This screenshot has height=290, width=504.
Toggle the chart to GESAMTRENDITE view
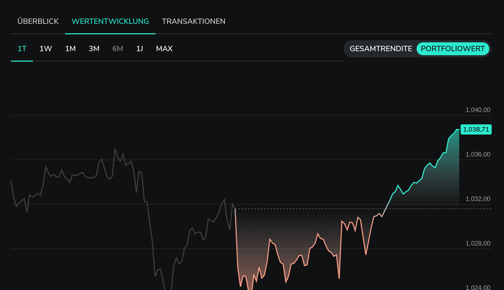point(381,49)
